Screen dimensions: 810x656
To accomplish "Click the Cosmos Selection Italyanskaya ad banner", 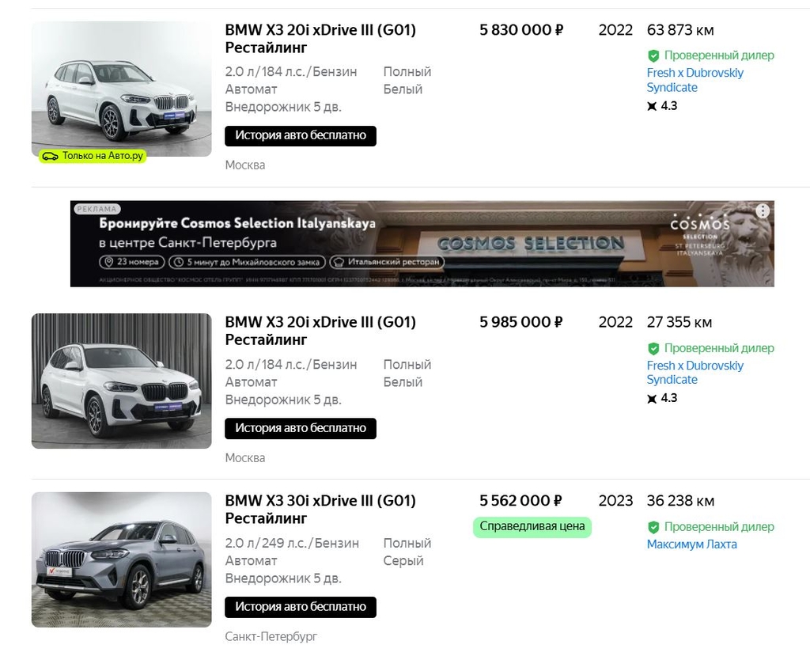I will (422, 244).
